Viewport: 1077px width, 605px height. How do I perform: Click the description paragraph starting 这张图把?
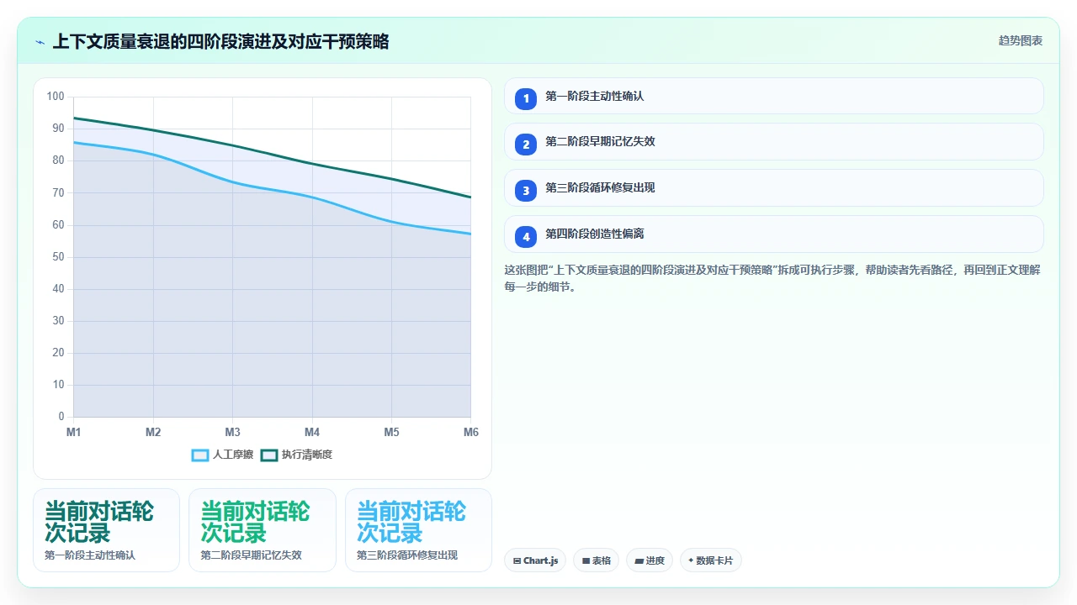click(x=772, y=278)
